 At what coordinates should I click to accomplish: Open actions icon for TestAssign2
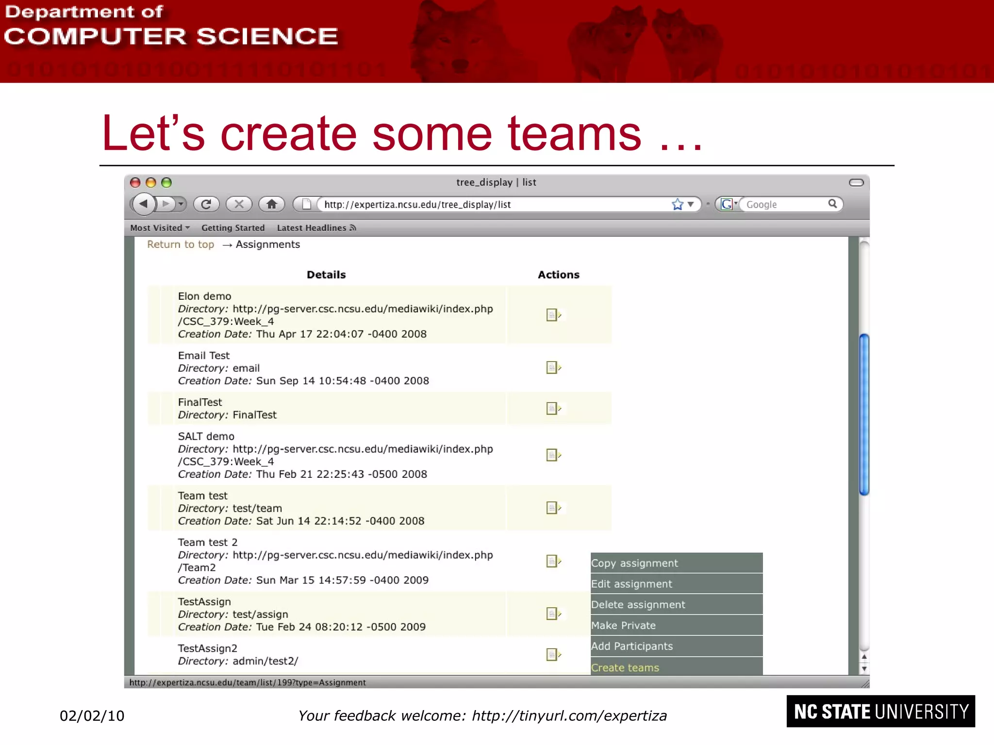click(553, 655)
